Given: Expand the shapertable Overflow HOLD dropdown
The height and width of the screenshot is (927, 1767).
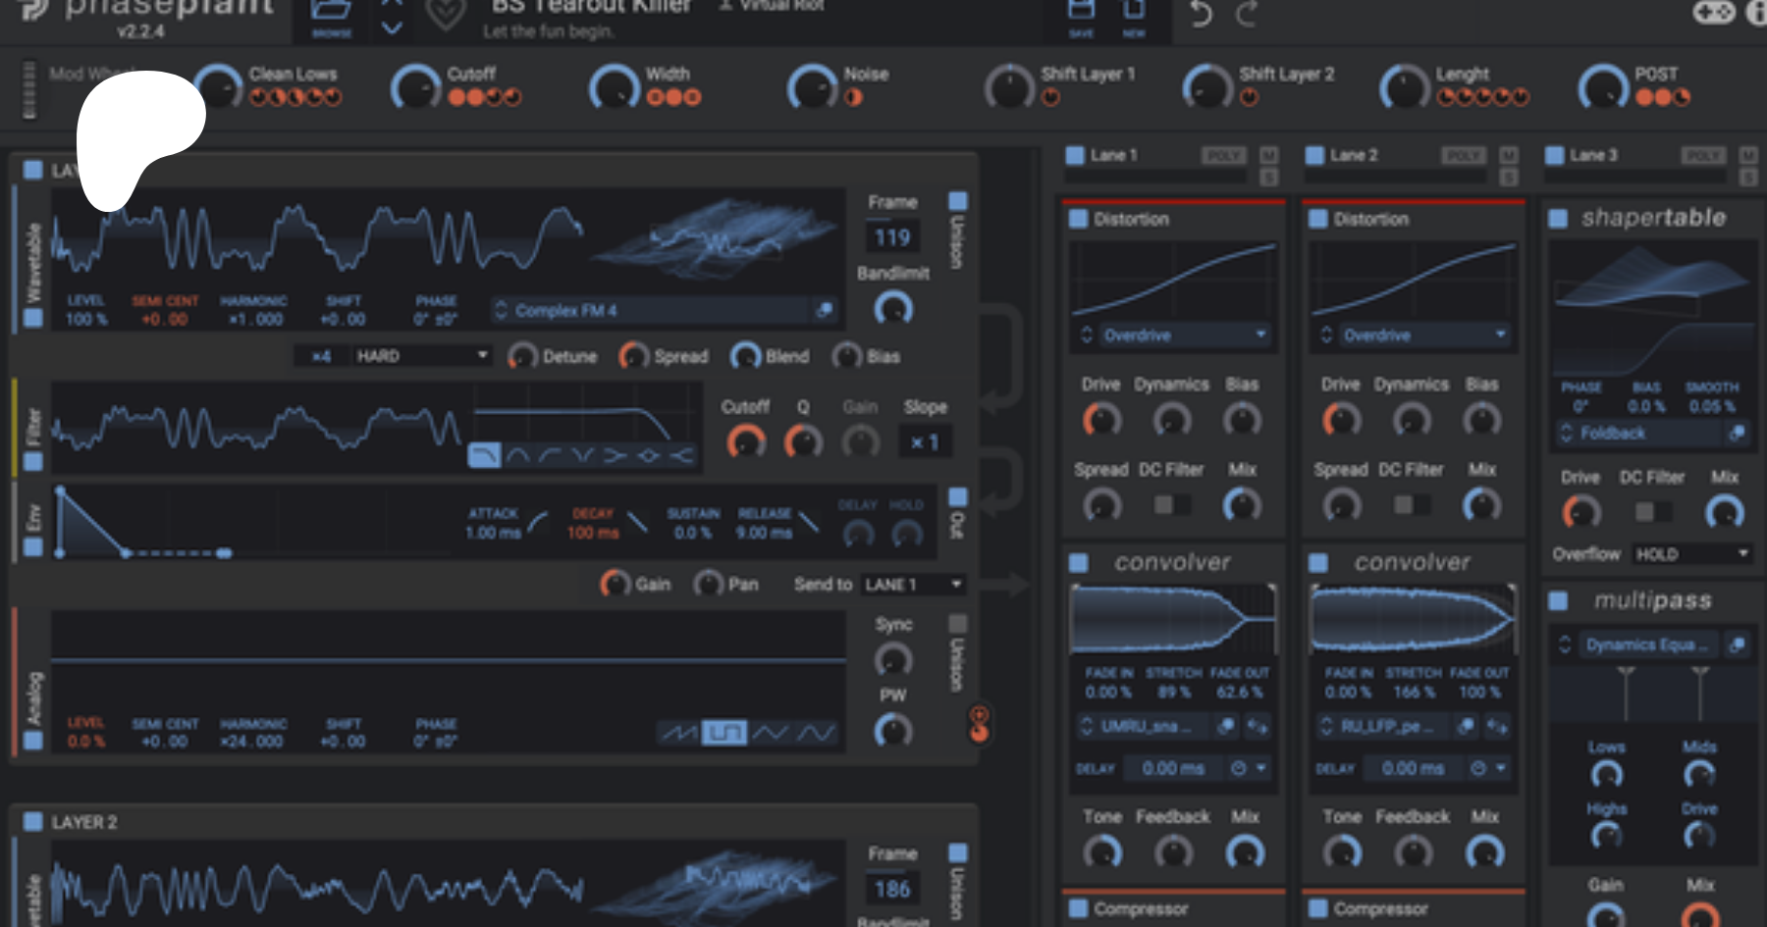Looking at the screenshot, I should point(1692,554).
